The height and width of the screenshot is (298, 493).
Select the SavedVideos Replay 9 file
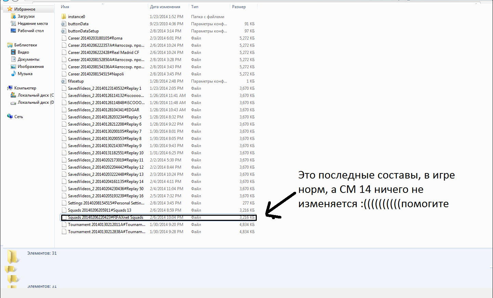pos(105,145)
